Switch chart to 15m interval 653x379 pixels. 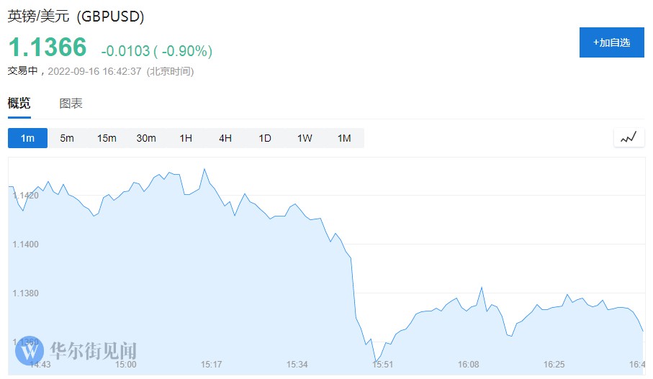[x=107, y=138]
